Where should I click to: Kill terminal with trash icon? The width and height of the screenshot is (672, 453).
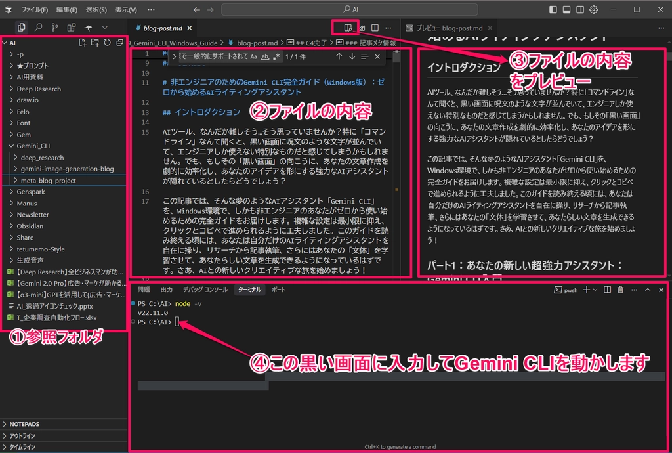[x=620, y=290]
